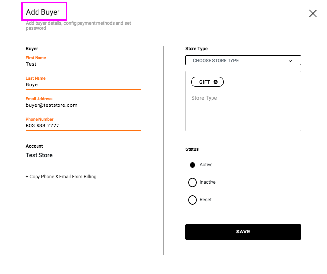Viewport: 327px width, 274px height.
Task: Select the Active status radio button
Action: coord(192,165)
